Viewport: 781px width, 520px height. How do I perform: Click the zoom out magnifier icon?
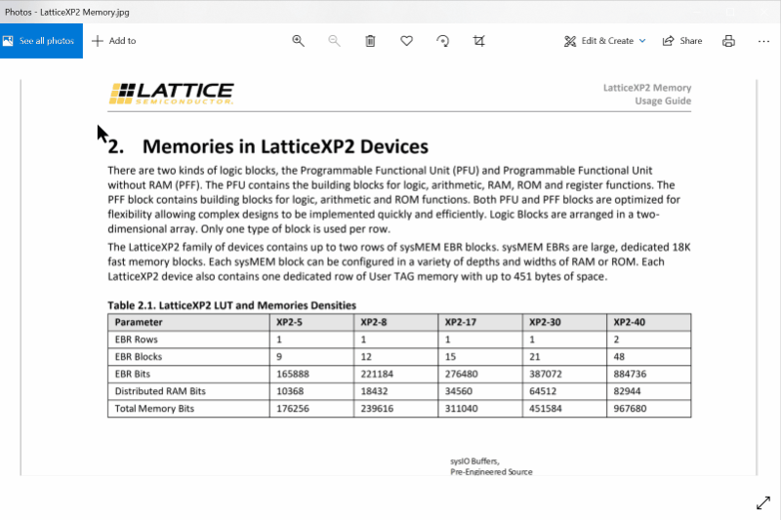[334, 41]
